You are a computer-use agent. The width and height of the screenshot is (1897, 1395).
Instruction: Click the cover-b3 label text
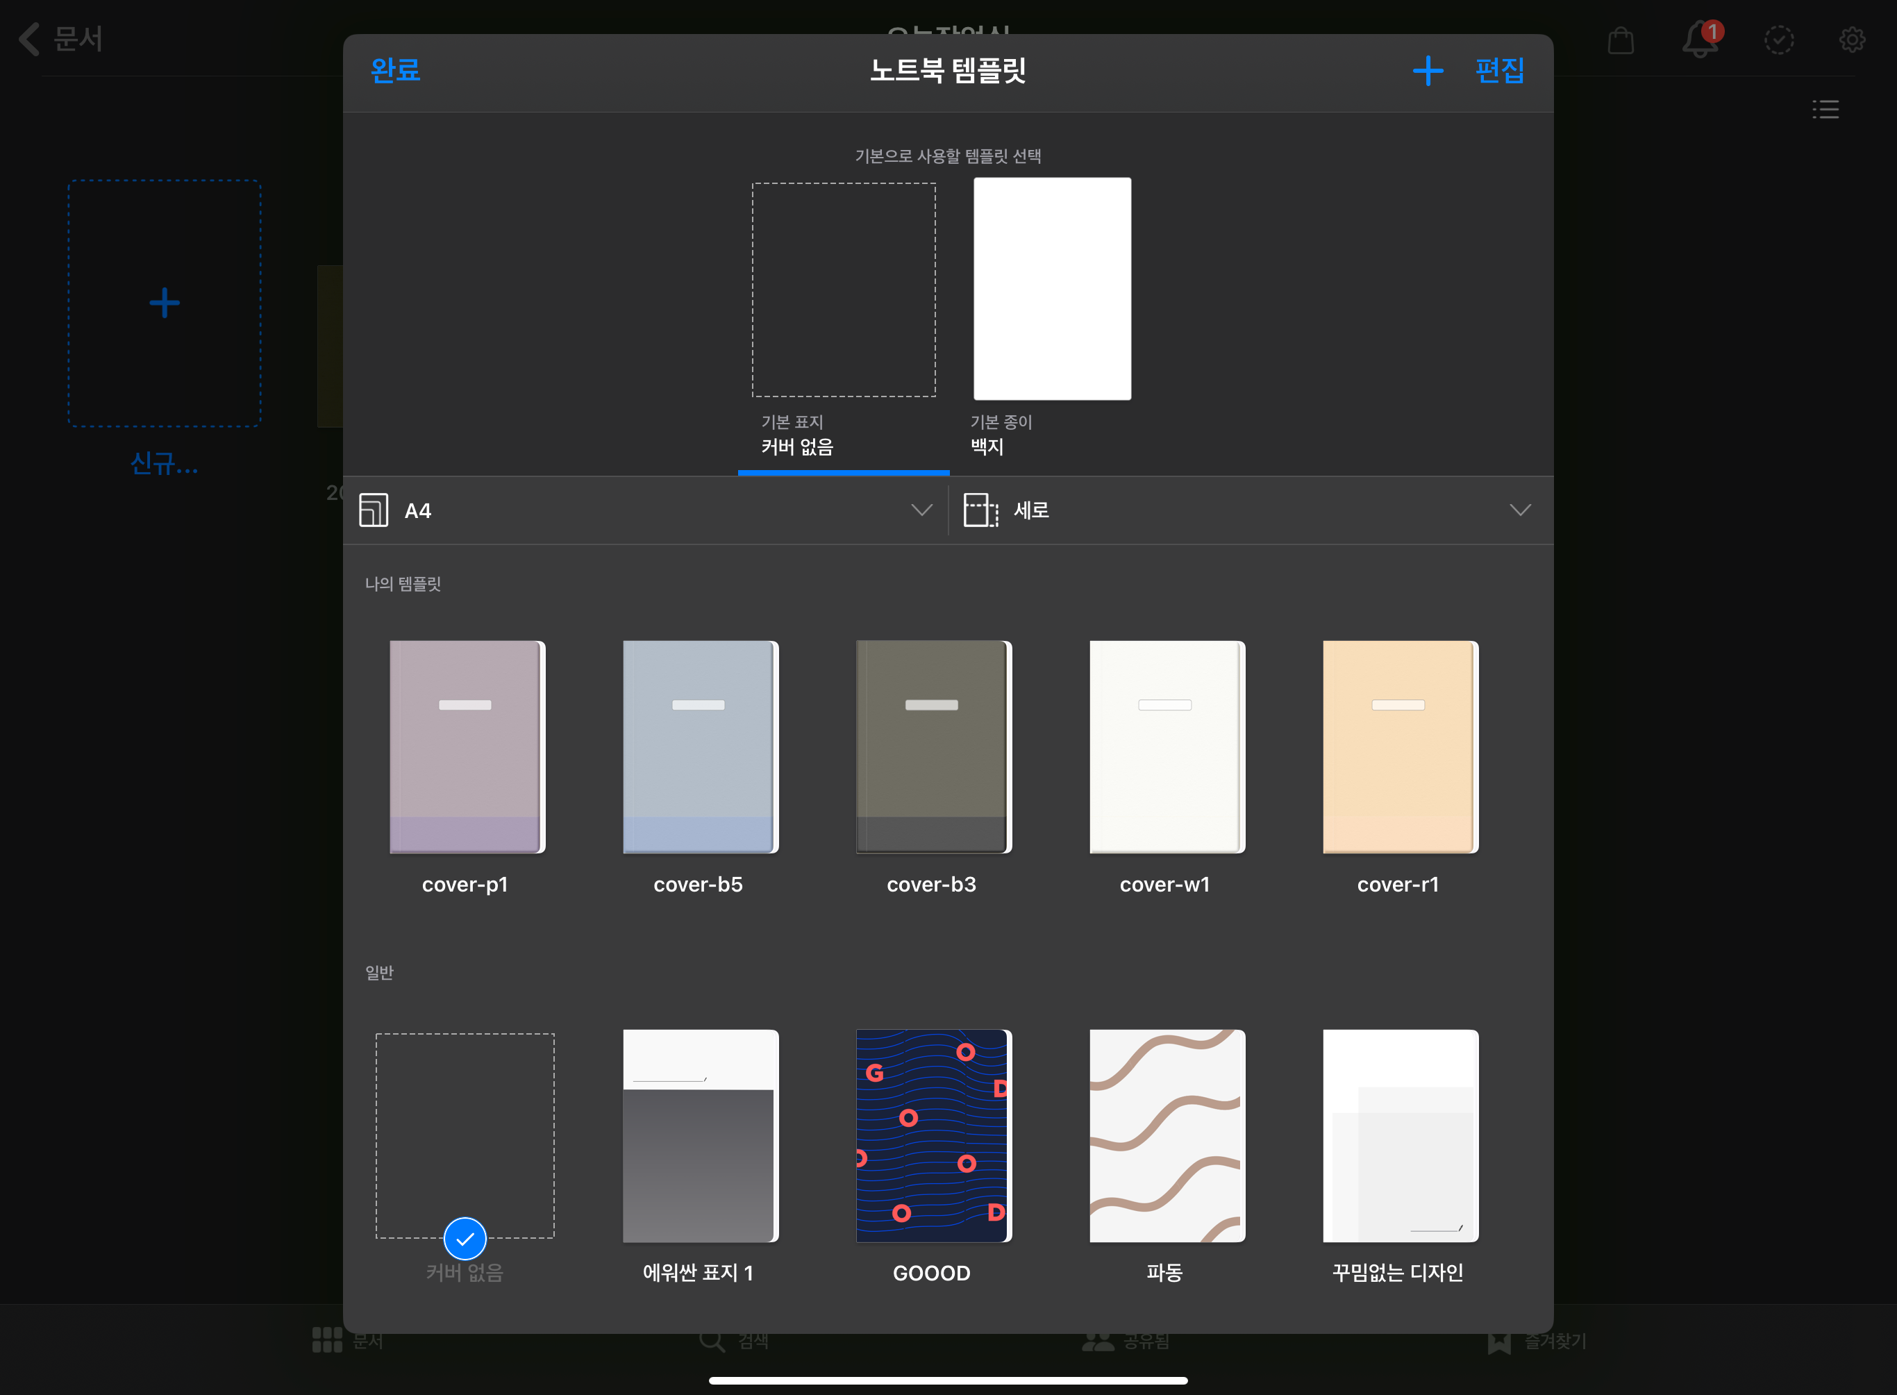pos(931,885)
